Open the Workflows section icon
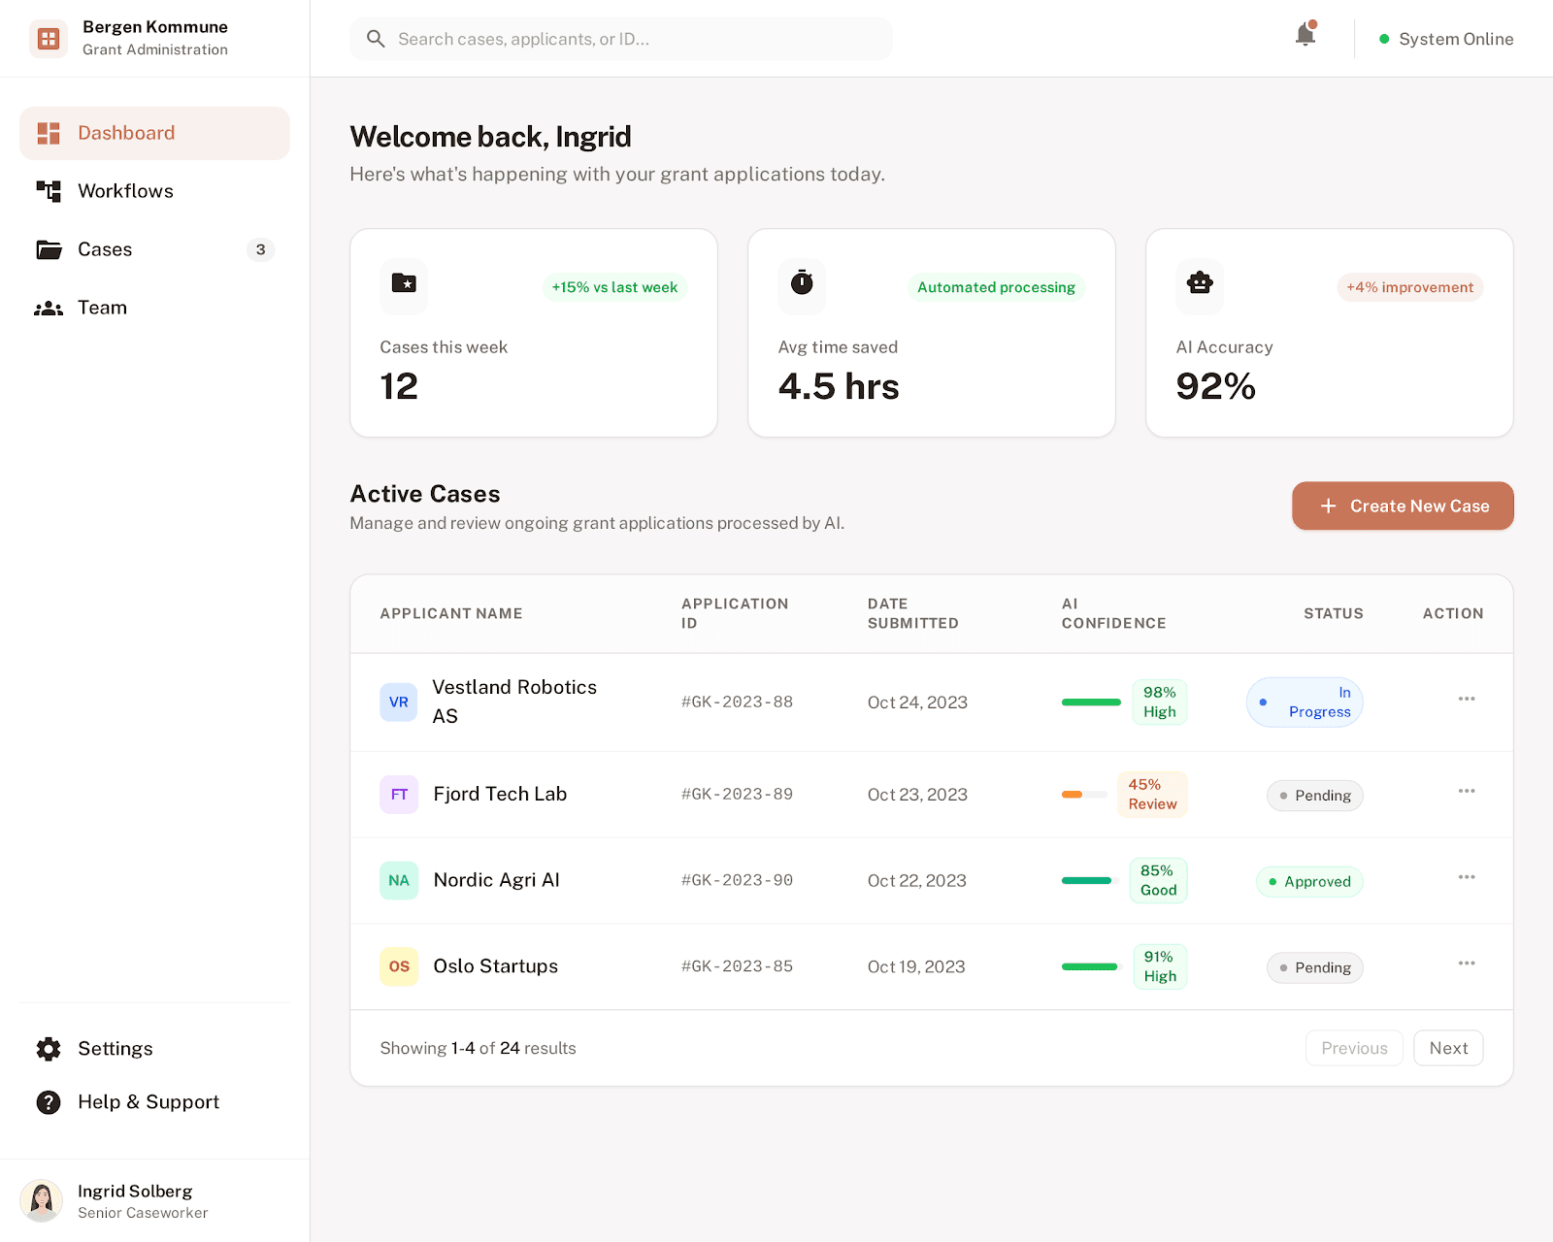This screenshot has height=1242, width=1553. (50, 190)
